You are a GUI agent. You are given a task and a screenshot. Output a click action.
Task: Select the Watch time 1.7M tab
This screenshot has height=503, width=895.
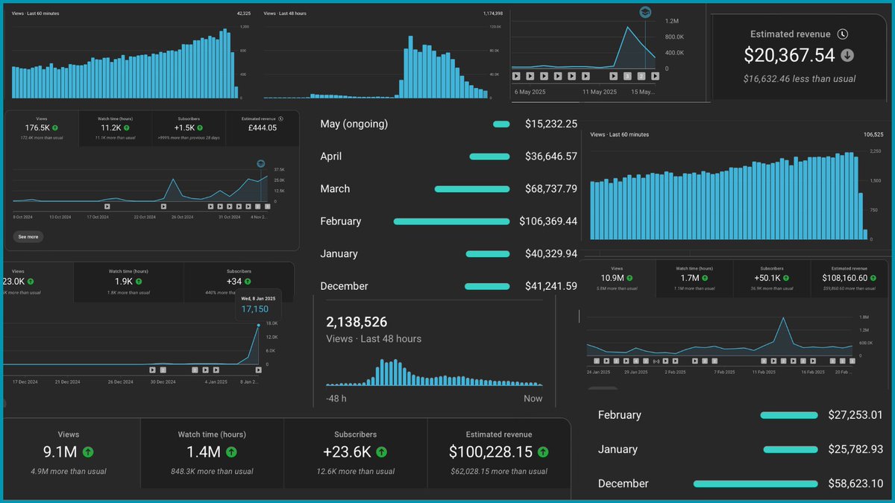[x=694, y=278]
